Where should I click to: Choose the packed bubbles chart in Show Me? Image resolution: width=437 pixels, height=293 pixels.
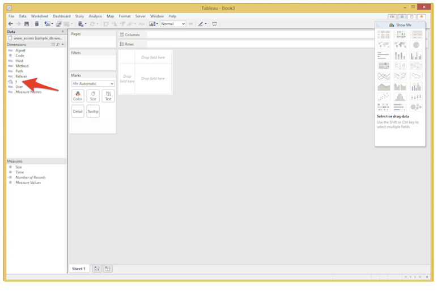coord(416,107)
